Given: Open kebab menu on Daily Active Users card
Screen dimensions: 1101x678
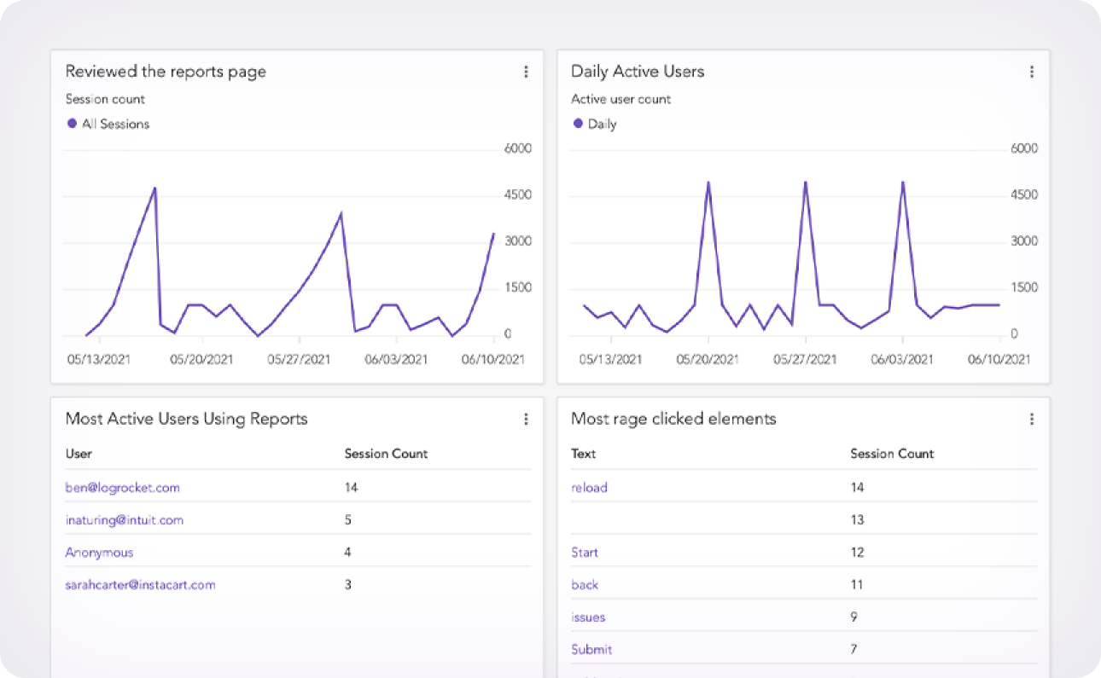Looking at the screenshot, I should coord(1031,72).
